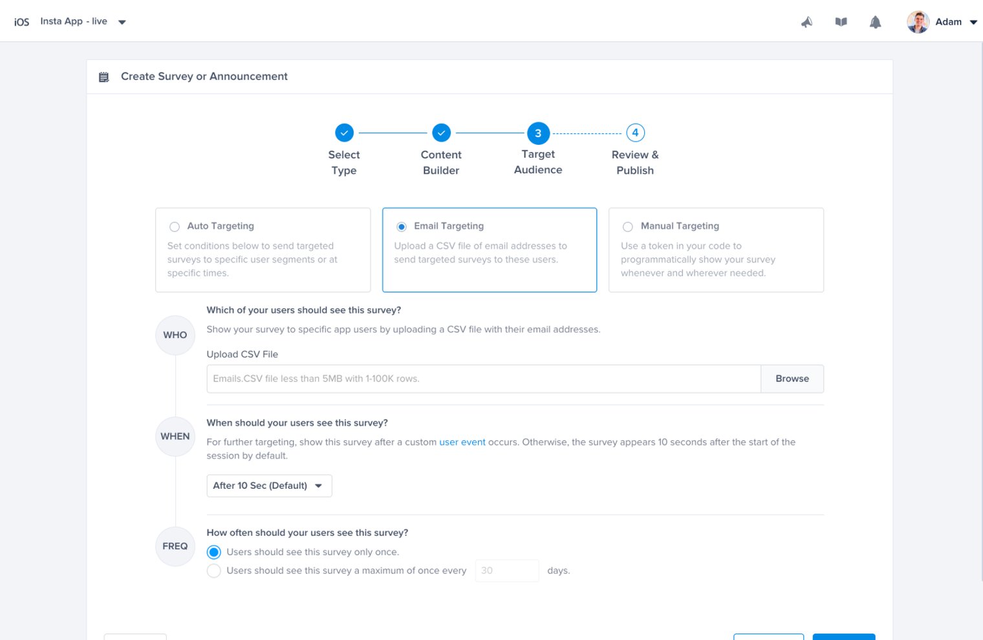Choose the Manual Targeting radio option
Viewport: 983px width, 640px height.
point(627,227)
